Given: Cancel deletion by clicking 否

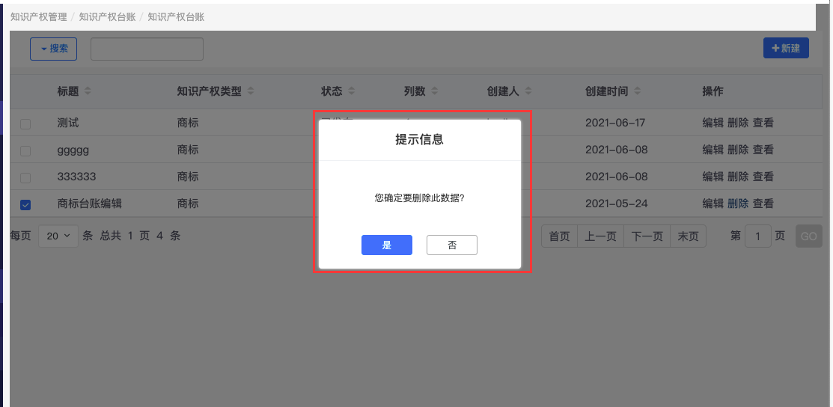Looking at the screenshot, I should [x=451, y=245].
